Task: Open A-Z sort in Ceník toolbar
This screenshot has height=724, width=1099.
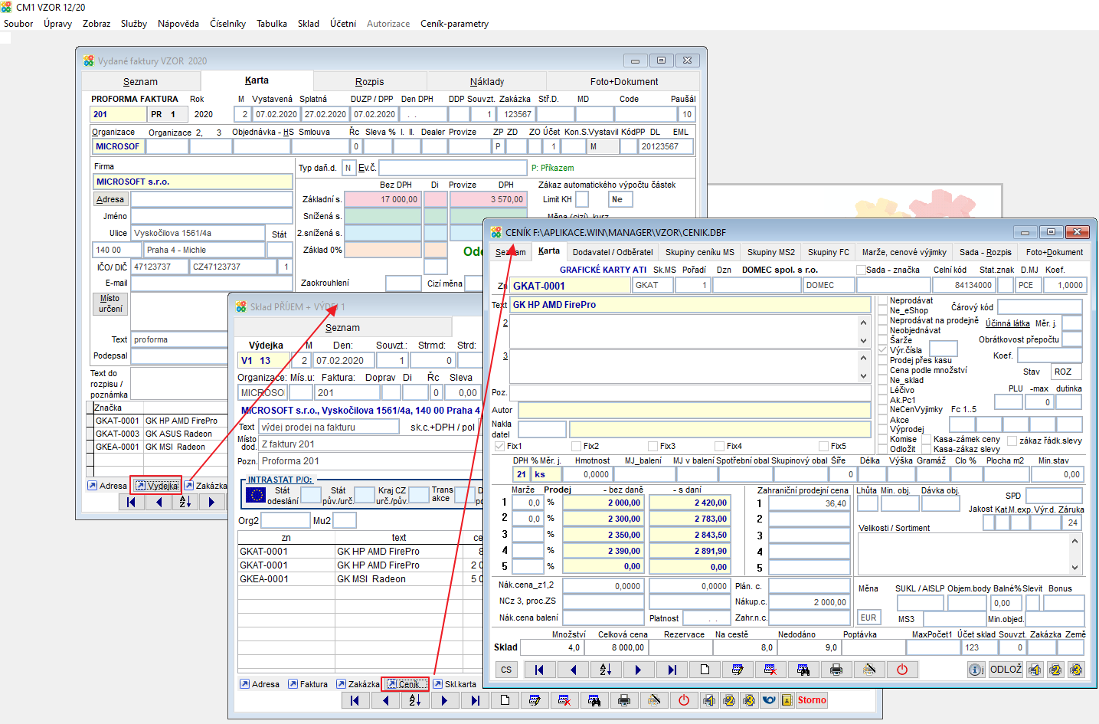Action: coord(605,670)
